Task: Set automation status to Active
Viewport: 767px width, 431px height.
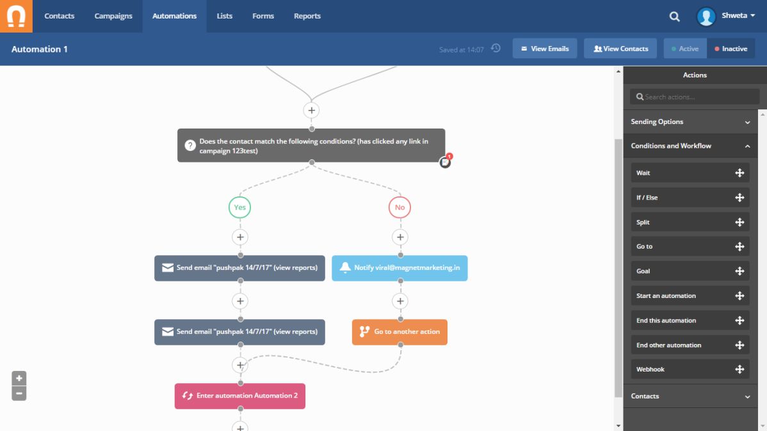Action: pyautogui.click(x=685, y=49)
